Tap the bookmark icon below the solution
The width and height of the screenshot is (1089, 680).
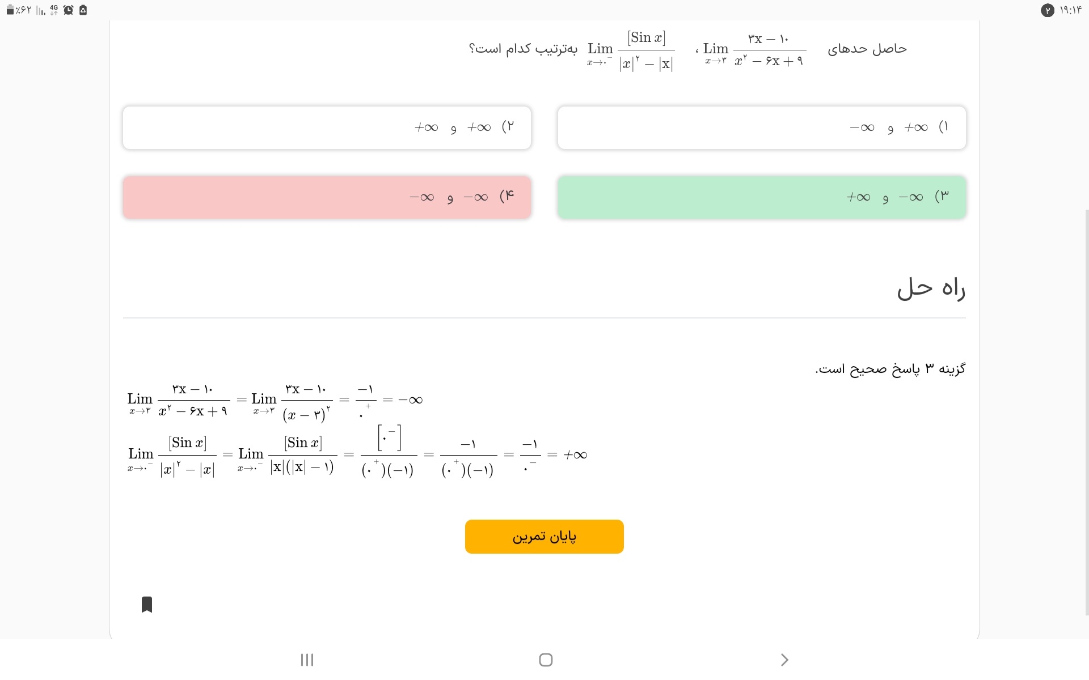pos(147,605)
